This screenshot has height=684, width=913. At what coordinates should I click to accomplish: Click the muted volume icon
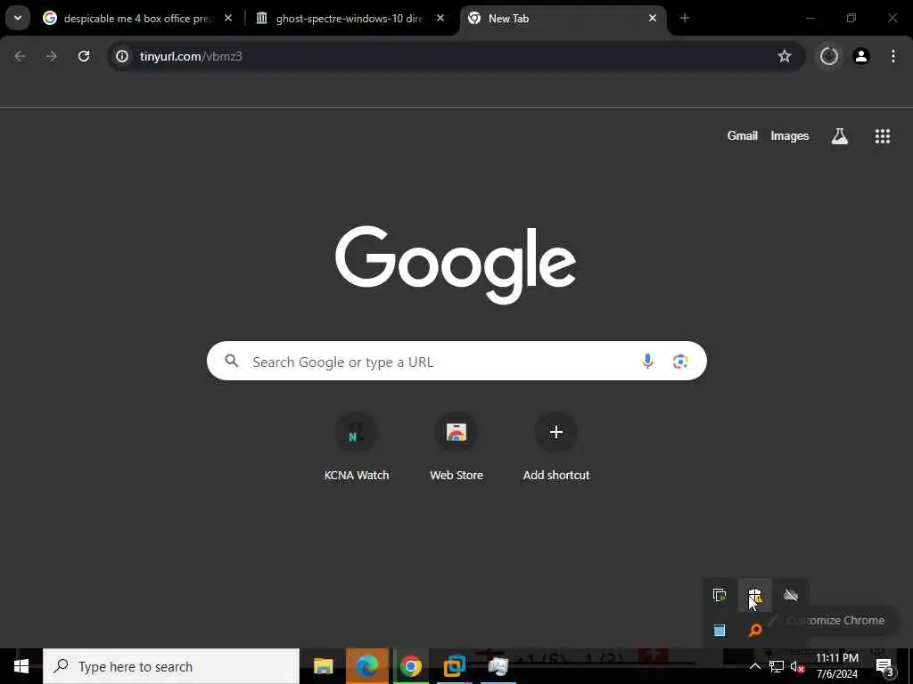click(x=796, y=666)
